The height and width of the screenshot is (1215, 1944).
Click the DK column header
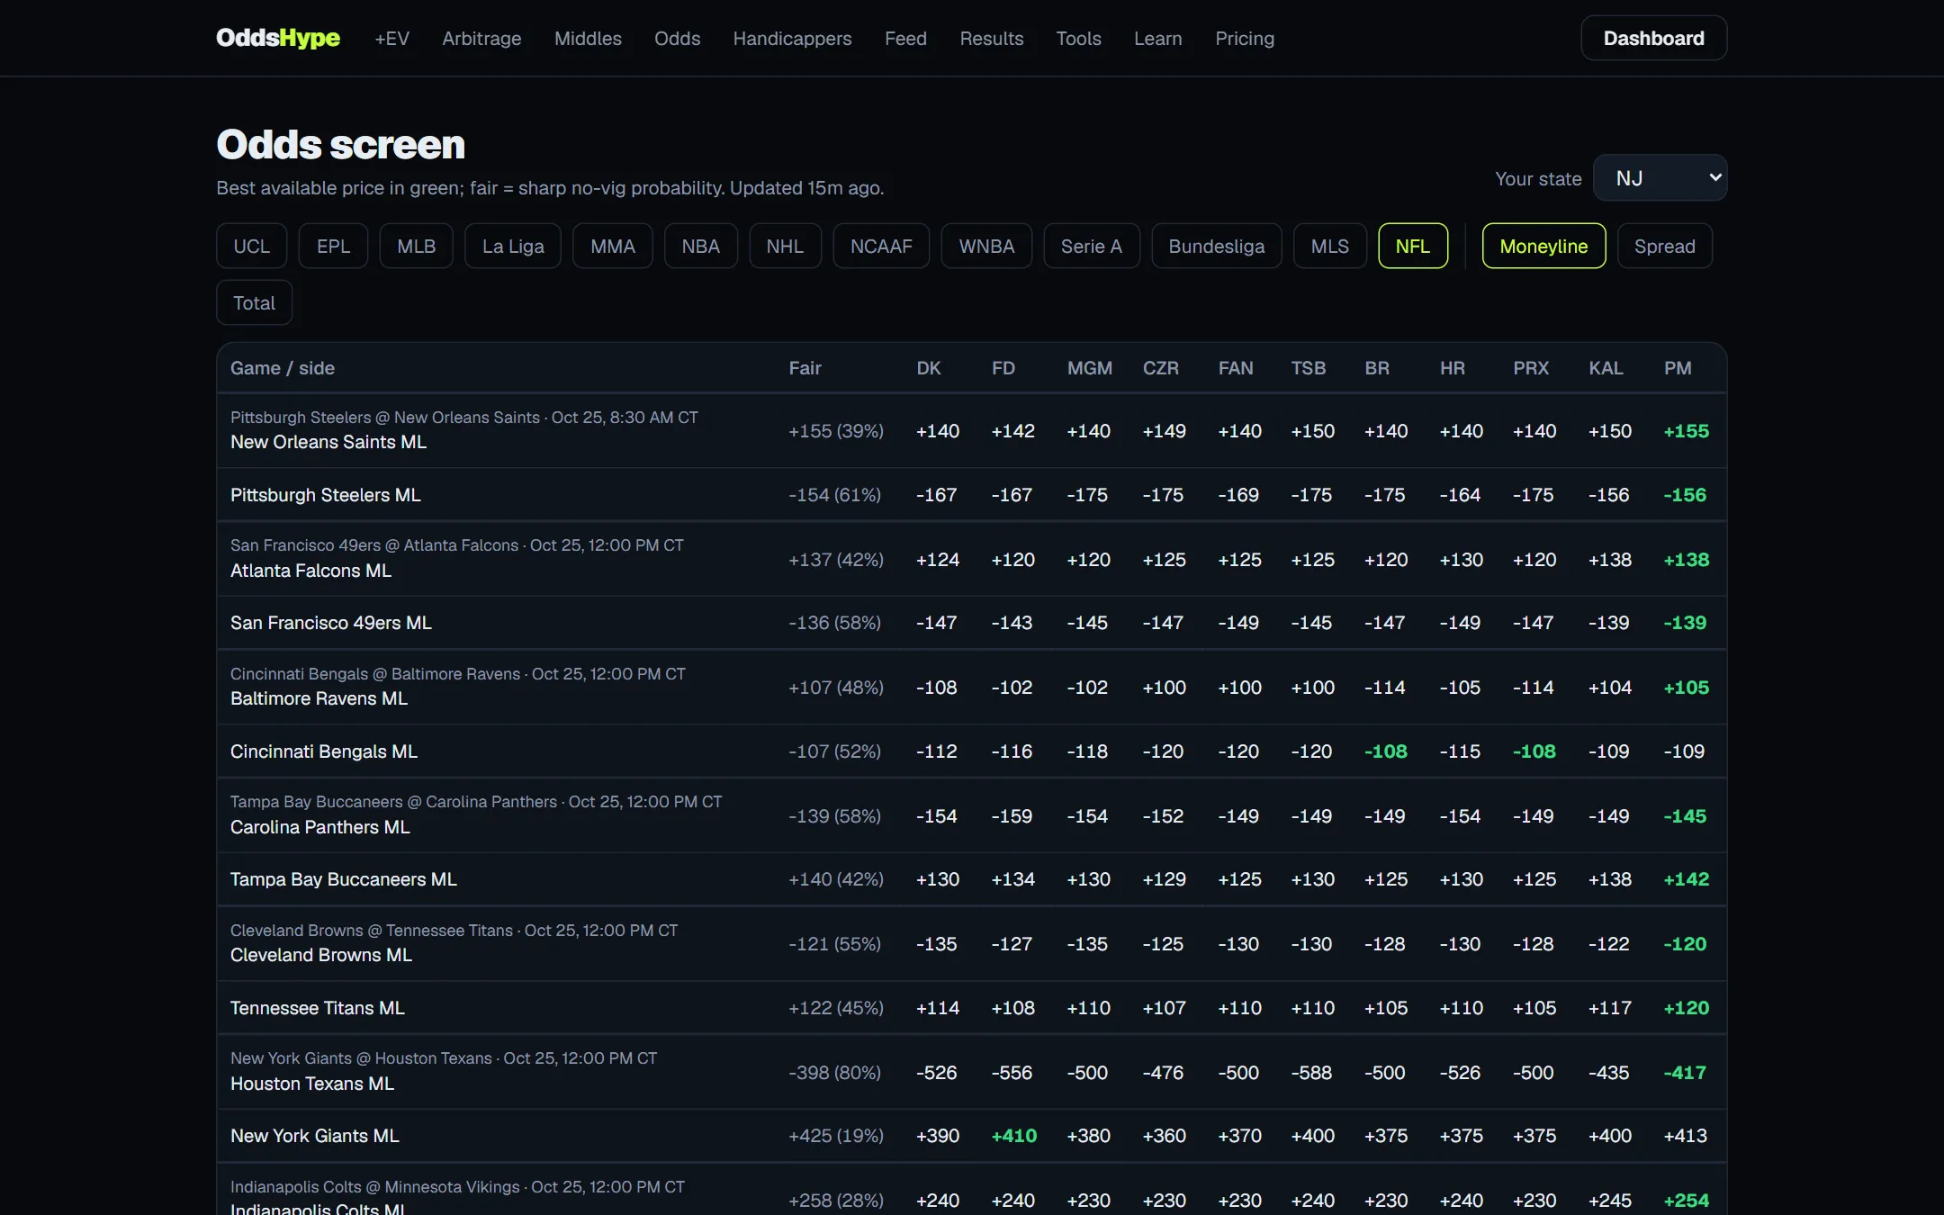click(x=929, y=368)
